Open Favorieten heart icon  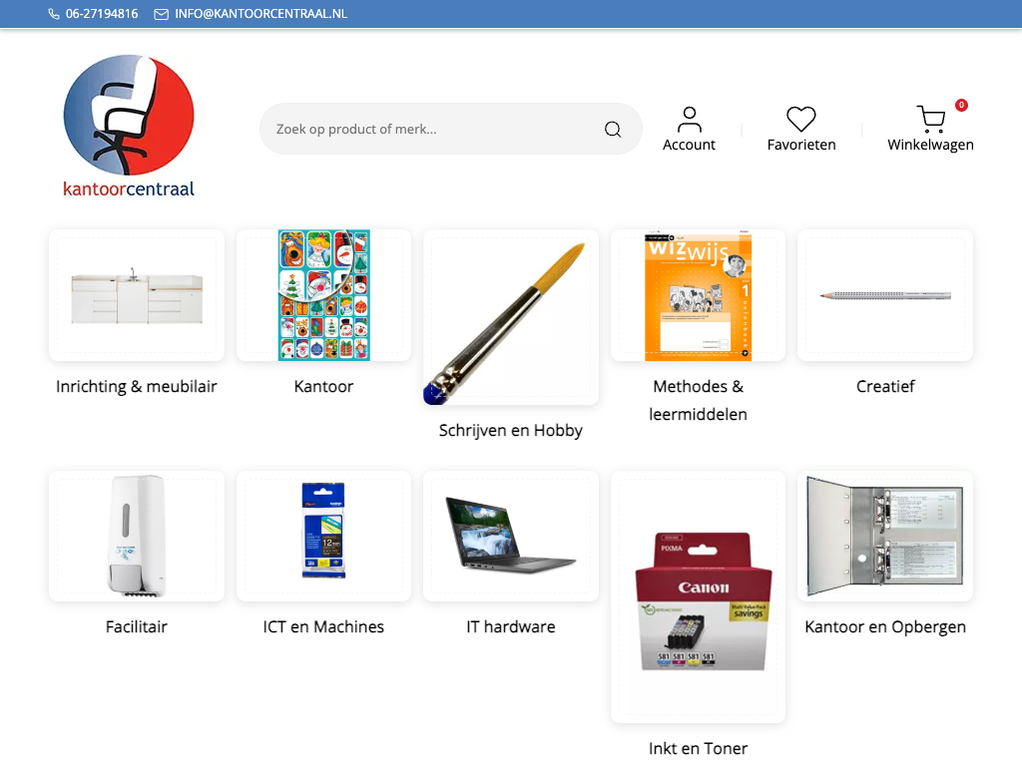click(801, 120)
